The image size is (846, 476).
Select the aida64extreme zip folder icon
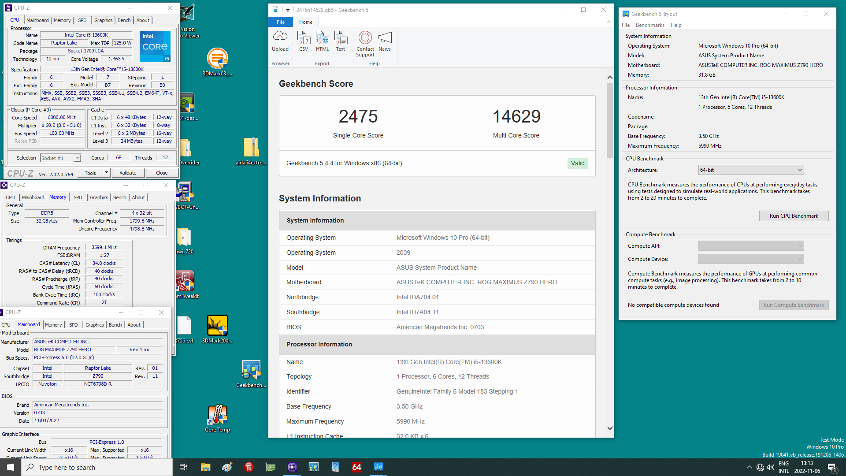point(251,151)
